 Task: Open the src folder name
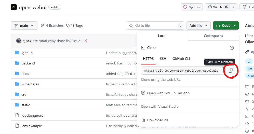click(x=24, y=95)
